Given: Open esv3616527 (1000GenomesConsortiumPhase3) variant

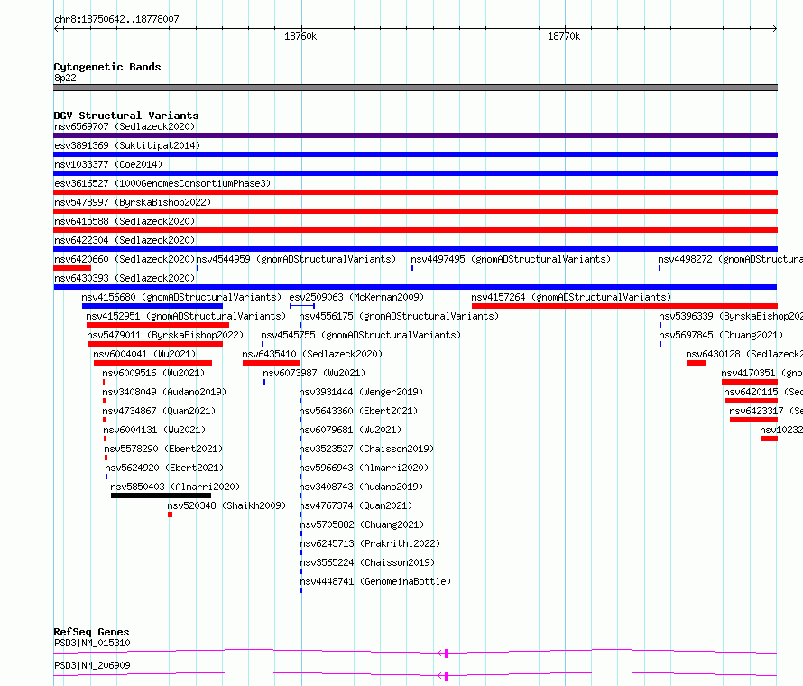Looking at the screenshot, I should pyautogui.click(x=162, y=183).
